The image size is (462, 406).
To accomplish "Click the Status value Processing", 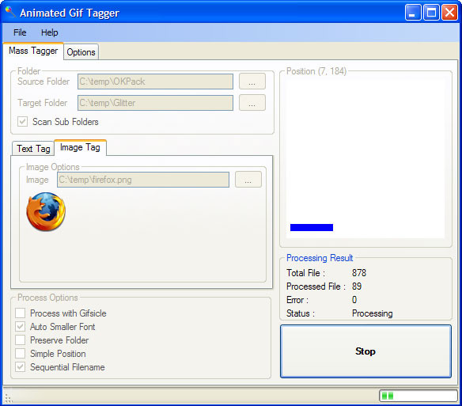I will 372,313.
